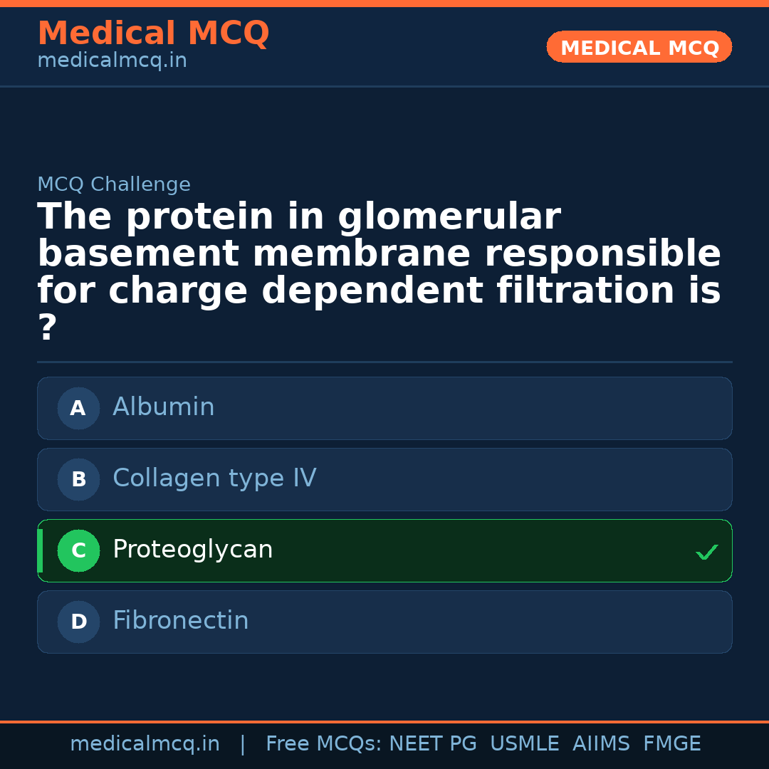
Task: Expand the MCQ Challenge section
Action: coord(114,184)
